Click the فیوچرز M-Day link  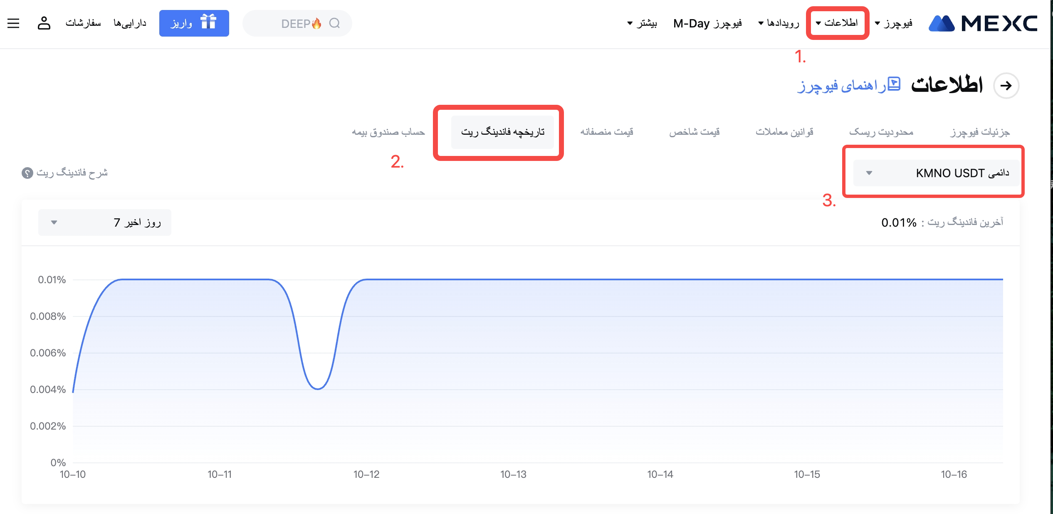pos(707,23)
